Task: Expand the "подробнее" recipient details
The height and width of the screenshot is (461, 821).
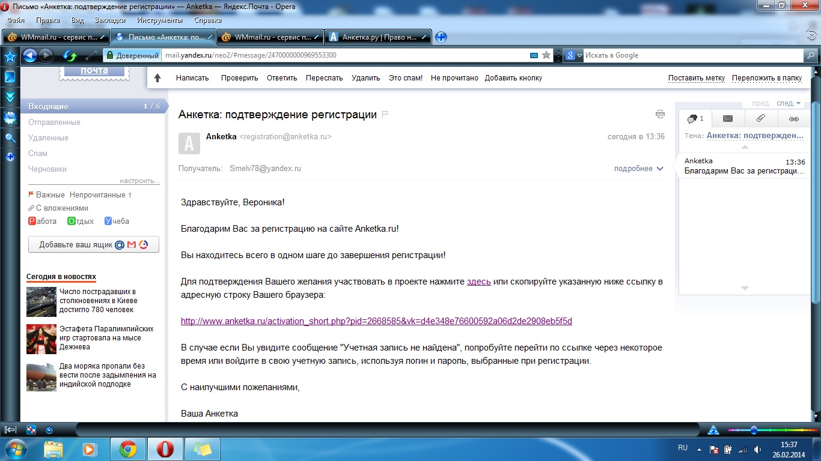Action: [x=638, y=169]
